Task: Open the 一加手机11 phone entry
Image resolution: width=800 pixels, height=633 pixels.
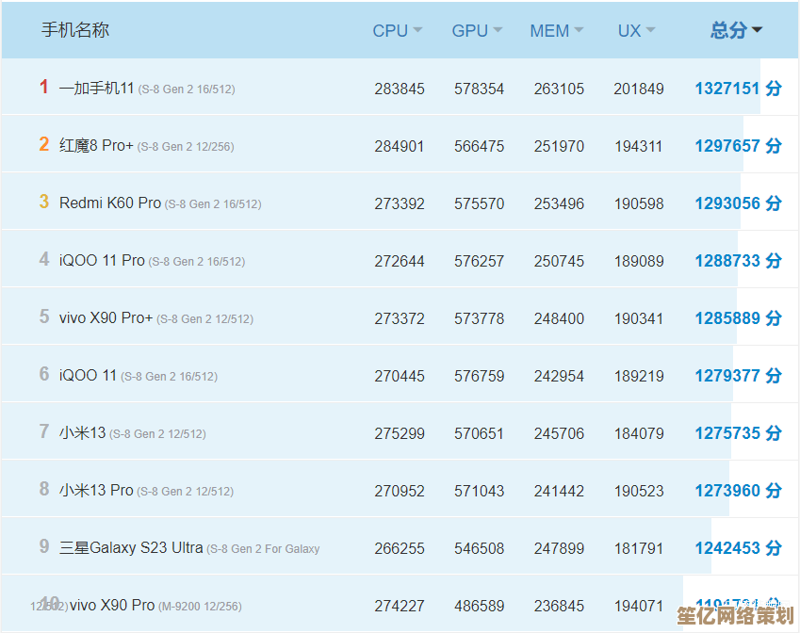Action: point(97,89)
